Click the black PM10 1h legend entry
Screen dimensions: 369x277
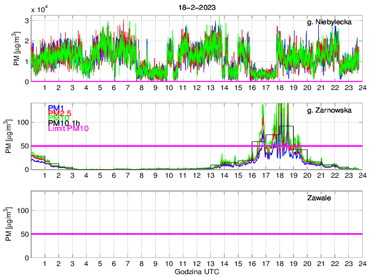pyautogui.click(x=63, y=122)
